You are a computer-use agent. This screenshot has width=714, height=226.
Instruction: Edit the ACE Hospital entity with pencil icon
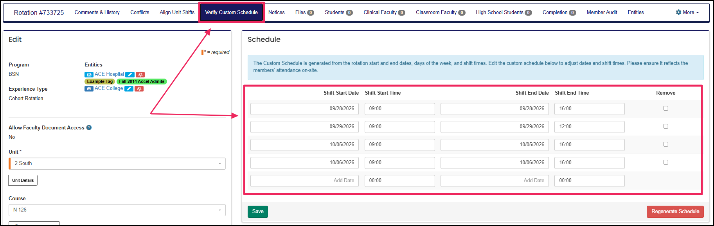click(130, 75)
